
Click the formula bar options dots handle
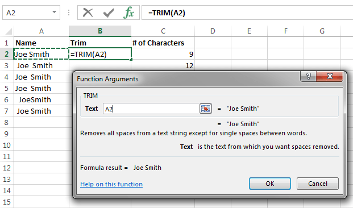click(x=69, y=13)
